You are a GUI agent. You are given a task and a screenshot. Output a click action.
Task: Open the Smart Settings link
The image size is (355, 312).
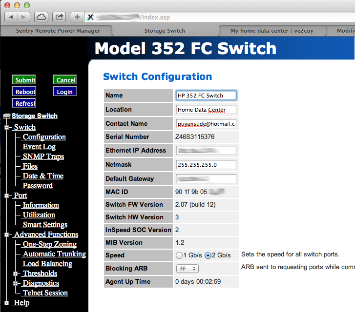click(45, 225)
